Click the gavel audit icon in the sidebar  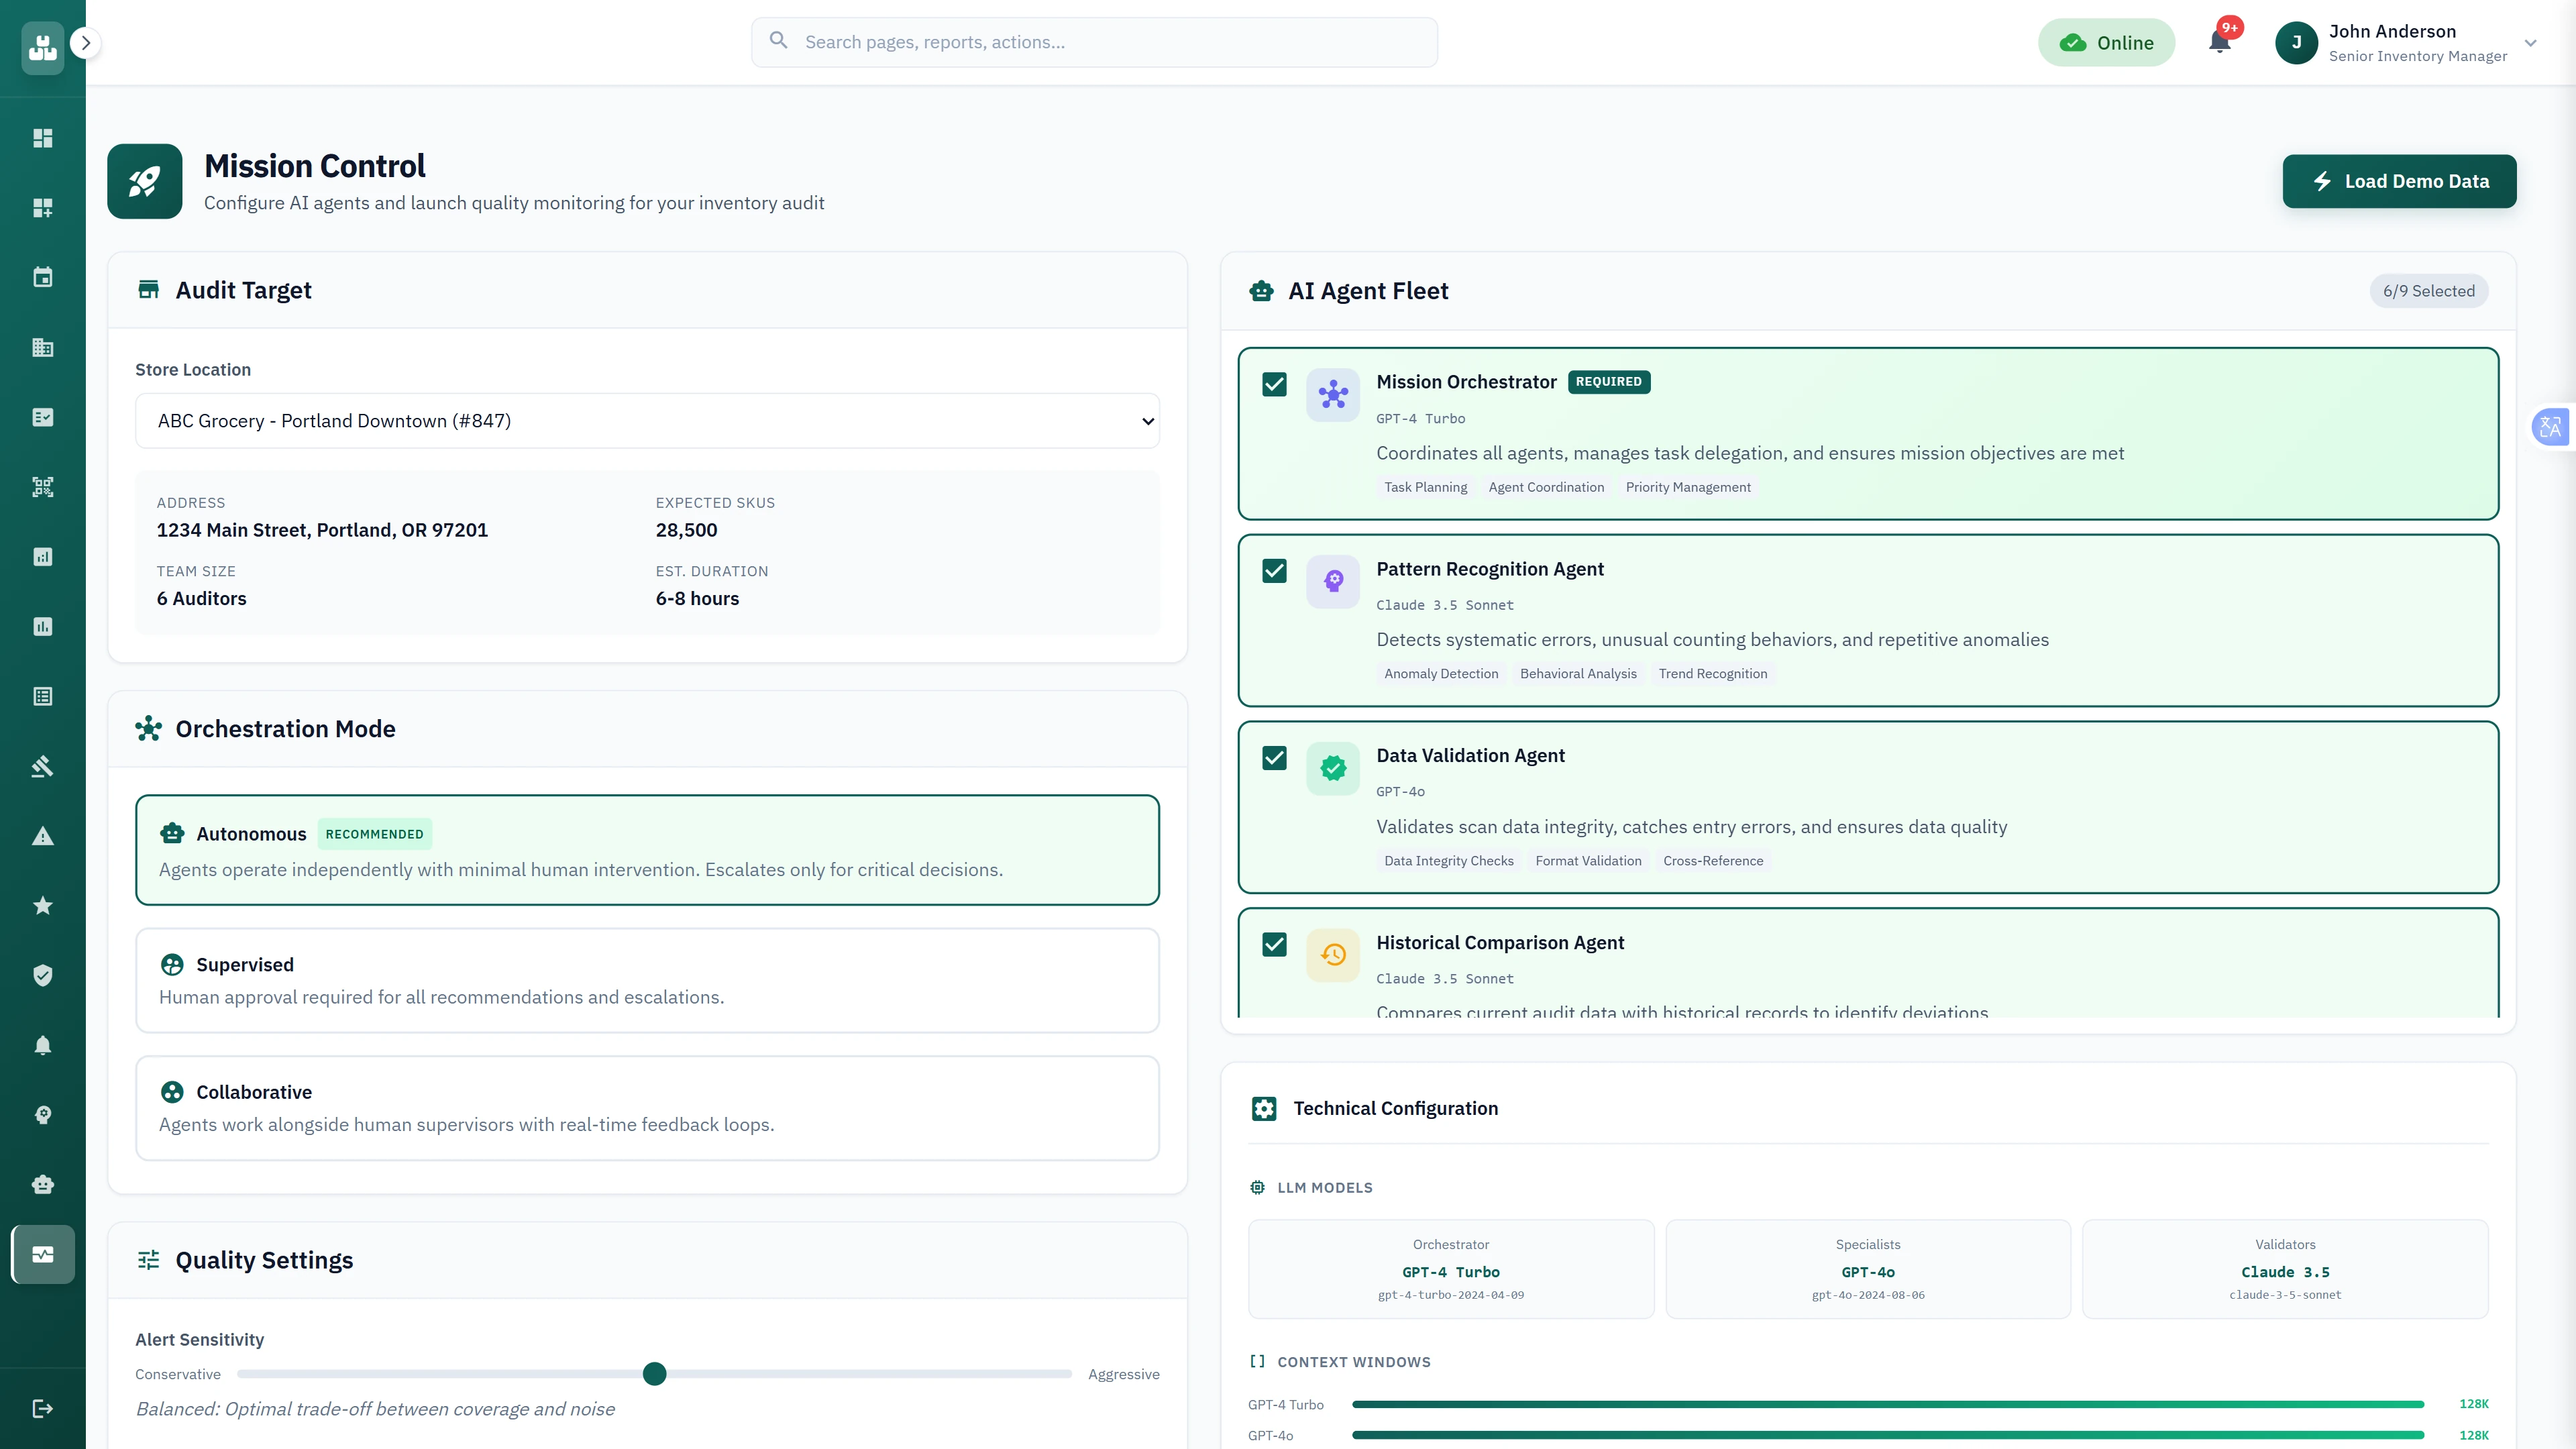click(x=42, y=766)
